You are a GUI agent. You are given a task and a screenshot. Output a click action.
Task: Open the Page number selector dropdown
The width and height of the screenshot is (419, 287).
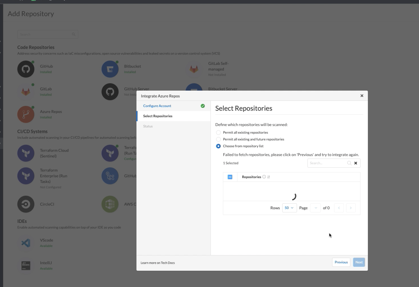tap(315, 208)
